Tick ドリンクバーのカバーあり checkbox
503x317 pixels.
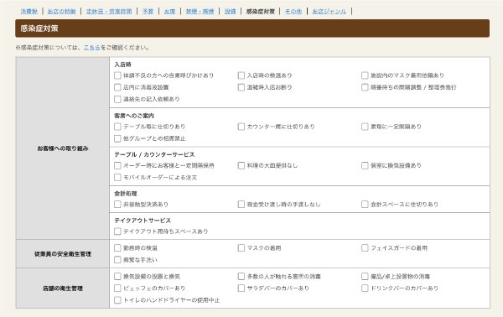[365, 288]
